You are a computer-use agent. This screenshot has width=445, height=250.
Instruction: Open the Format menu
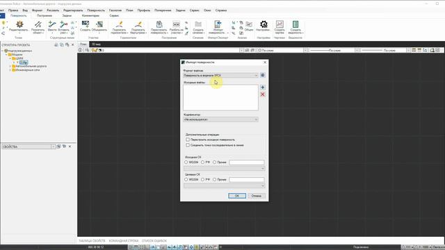pos(37,10)
